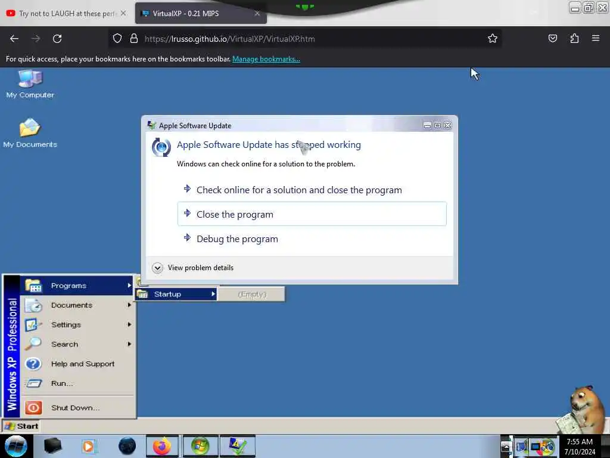Expand Startup submenu arrow
Image resolution: width=610 pixels, height=458 pixels.
tap(213, 294)
